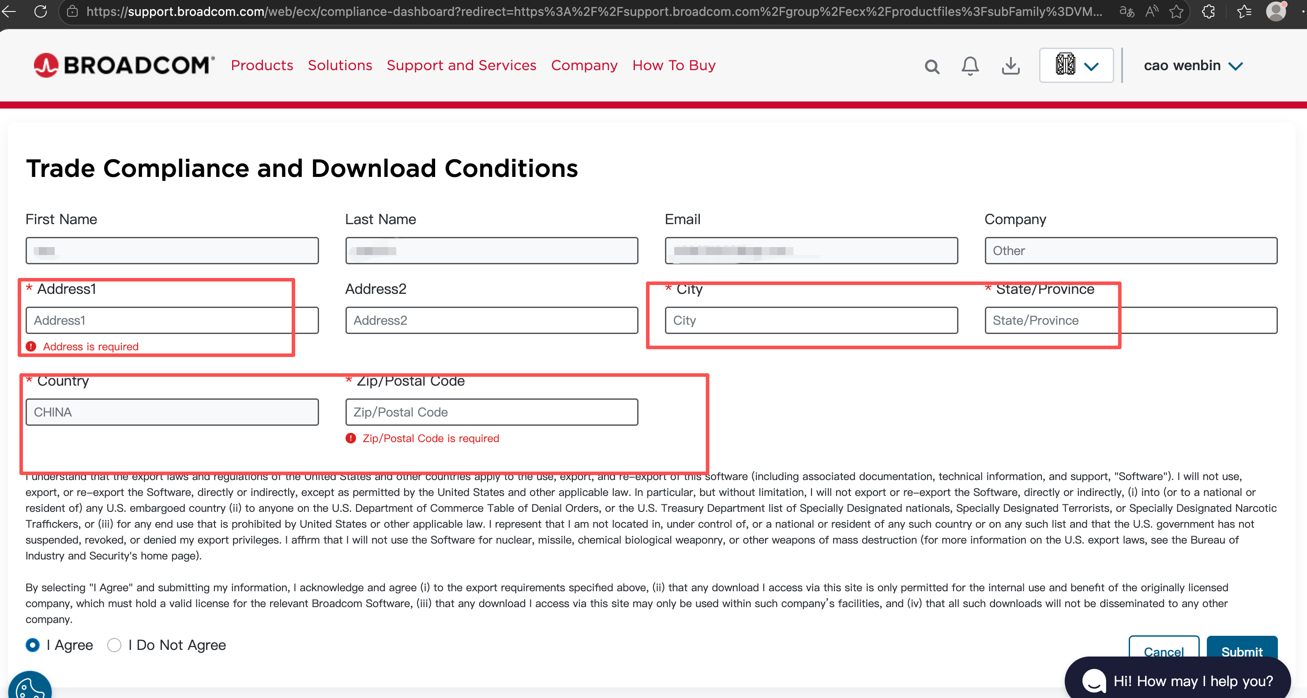This screenshot has width=1307, height=698.
Task: Open the site search magnifier icon
Action: tap(931, 66)
